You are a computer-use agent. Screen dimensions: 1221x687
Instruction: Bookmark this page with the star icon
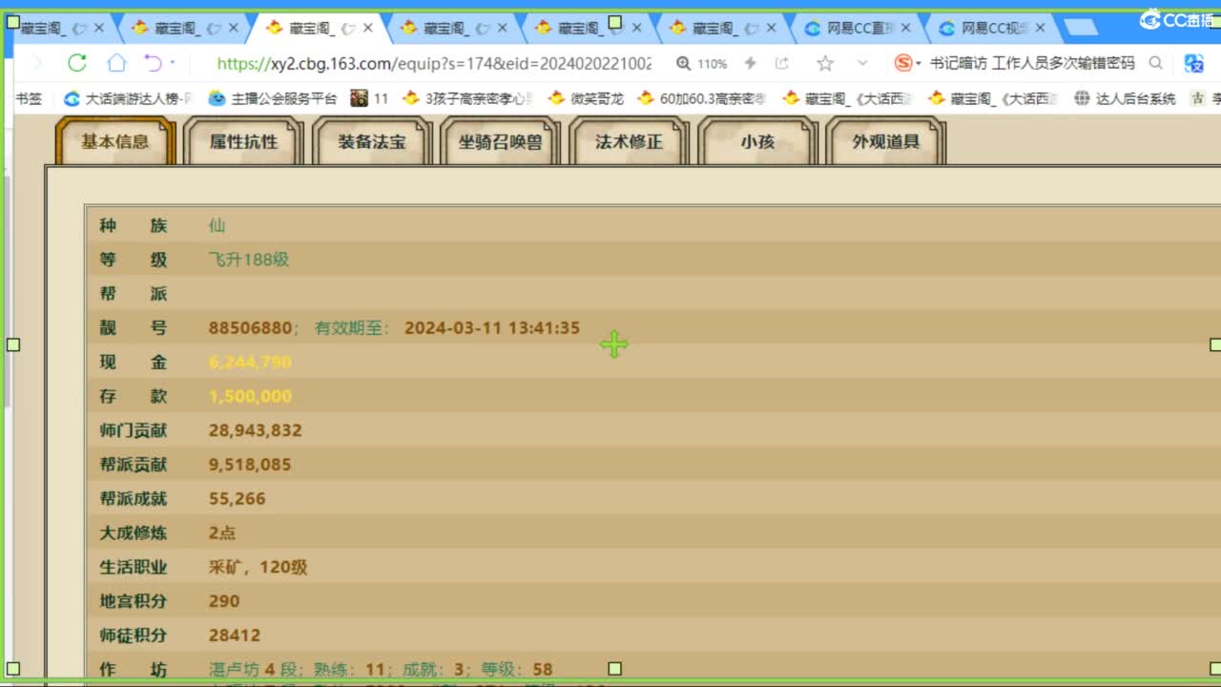(x=825, y=63)
